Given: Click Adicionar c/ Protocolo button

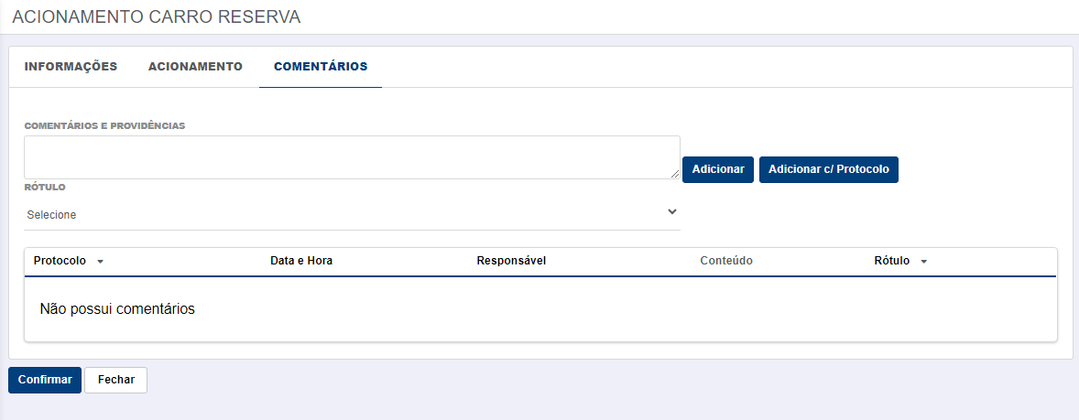Looking at the screenshot, I should [x=829, y=170].
